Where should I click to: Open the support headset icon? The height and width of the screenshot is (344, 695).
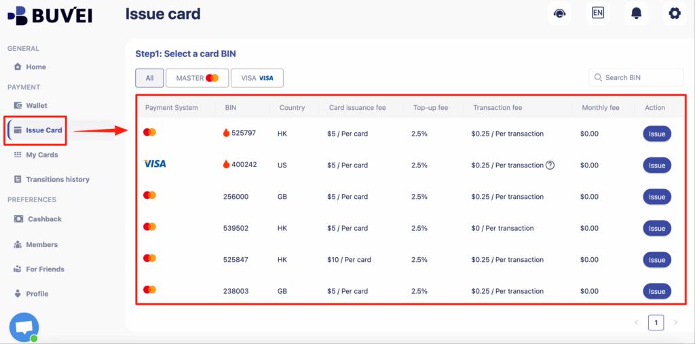point(559,14)
